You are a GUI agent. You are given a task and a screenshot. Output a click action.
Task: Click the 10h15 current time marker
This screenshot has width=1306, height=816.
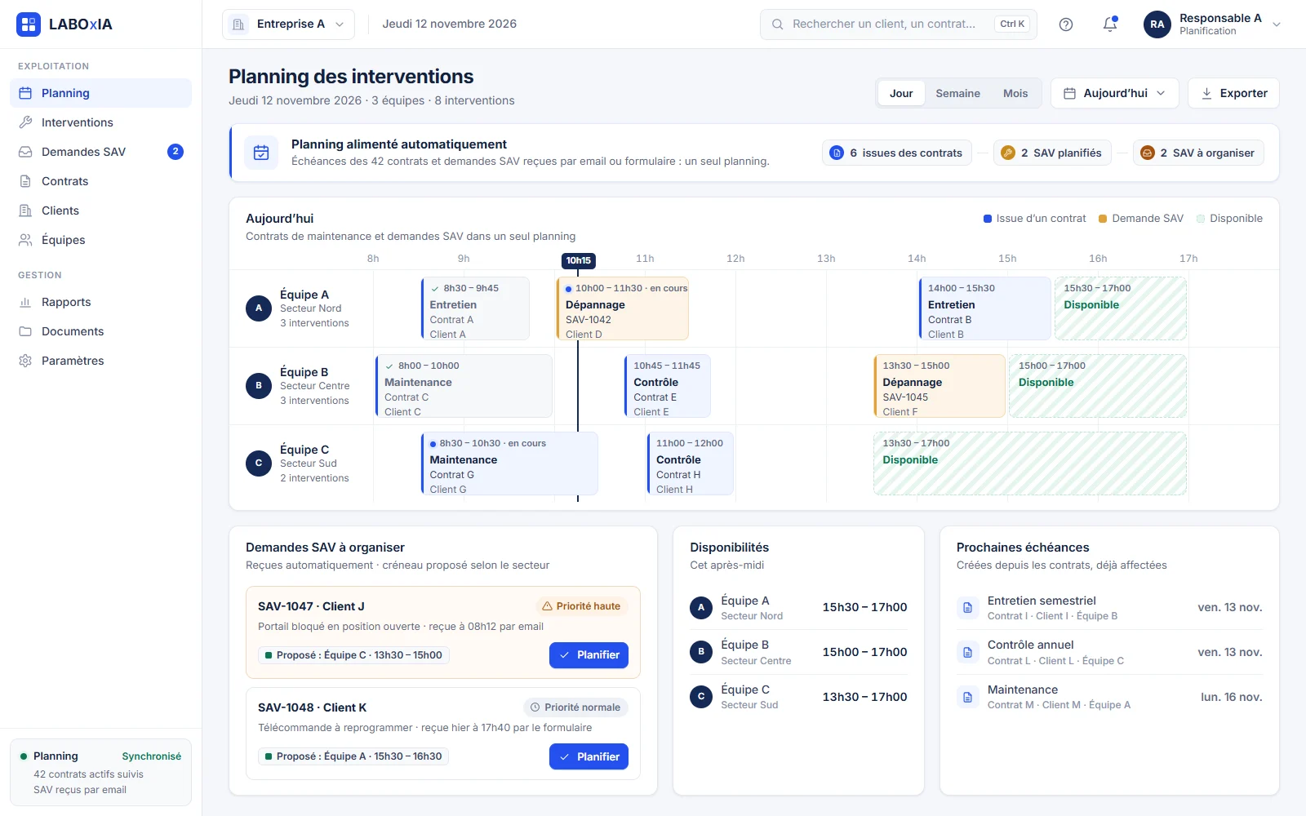tap(578, 261)
